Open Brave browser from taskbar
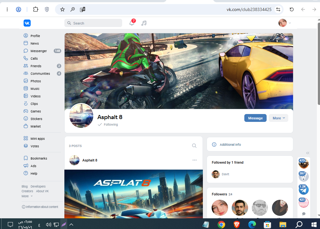320x229 pixels. coord(236,225)
